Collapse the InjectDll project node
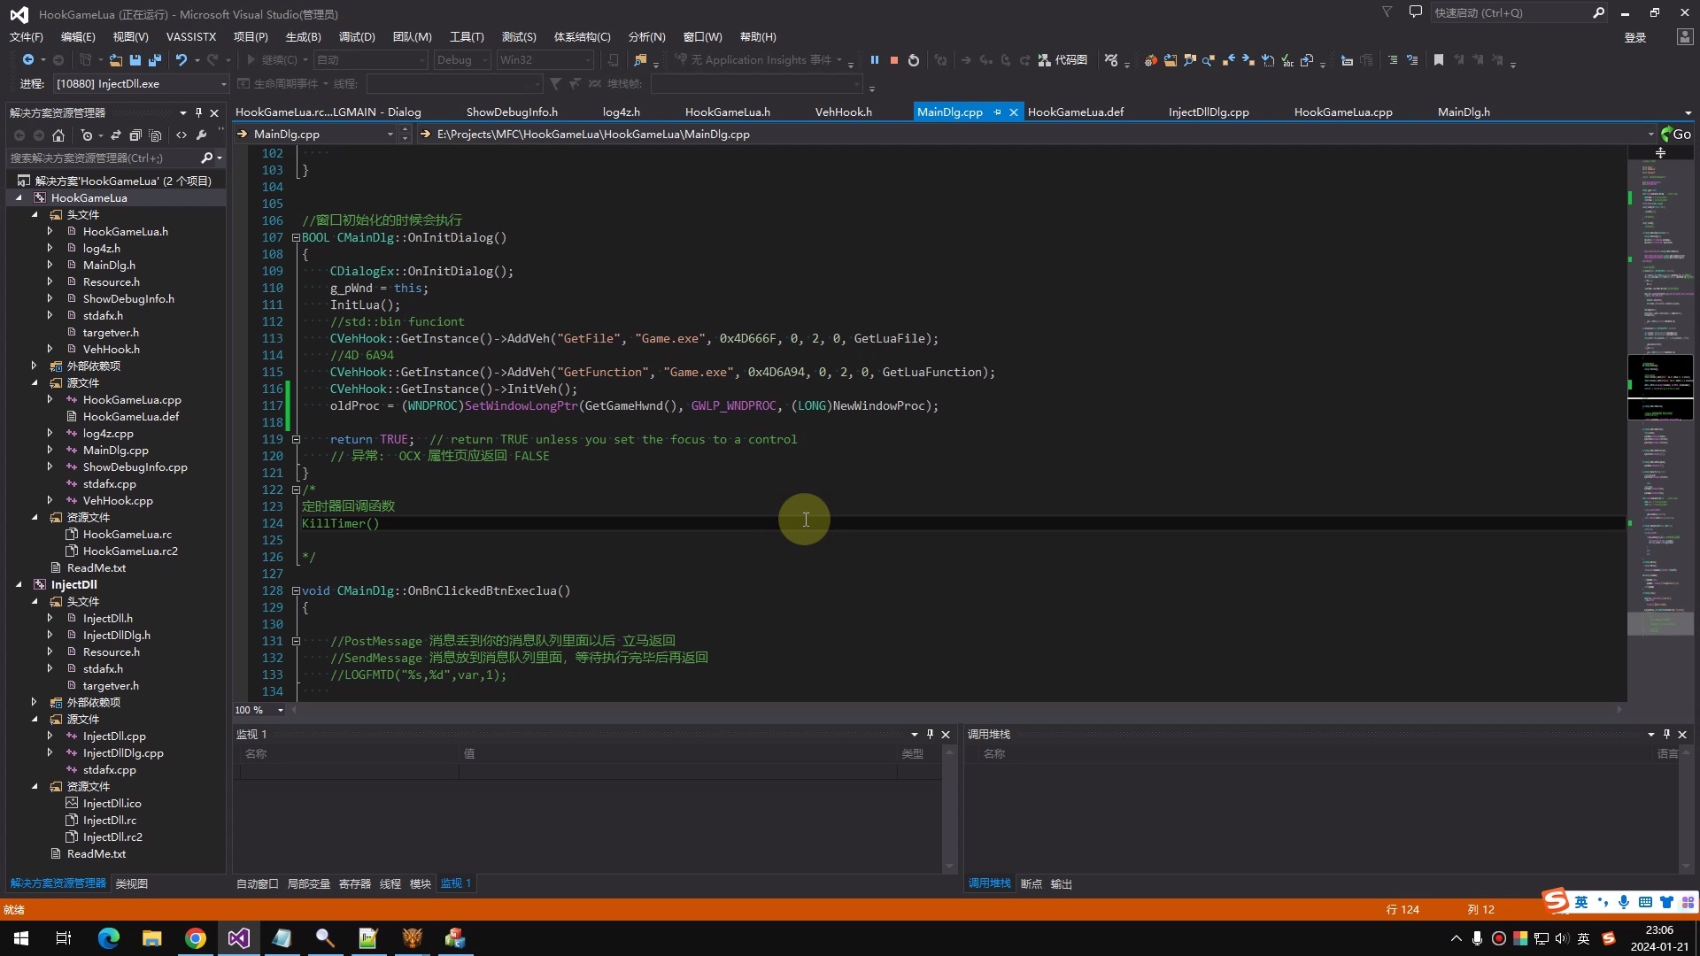The width and height of the screenshot is (1700, 956). point(19,585)
